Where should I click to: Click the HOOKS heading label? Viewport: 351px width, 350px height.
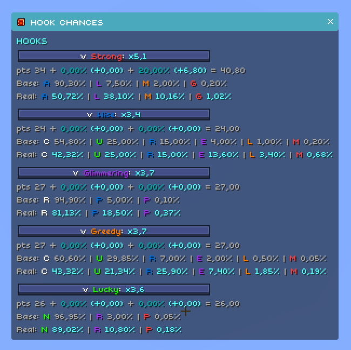pyautogui.click(x=32, y=41)
